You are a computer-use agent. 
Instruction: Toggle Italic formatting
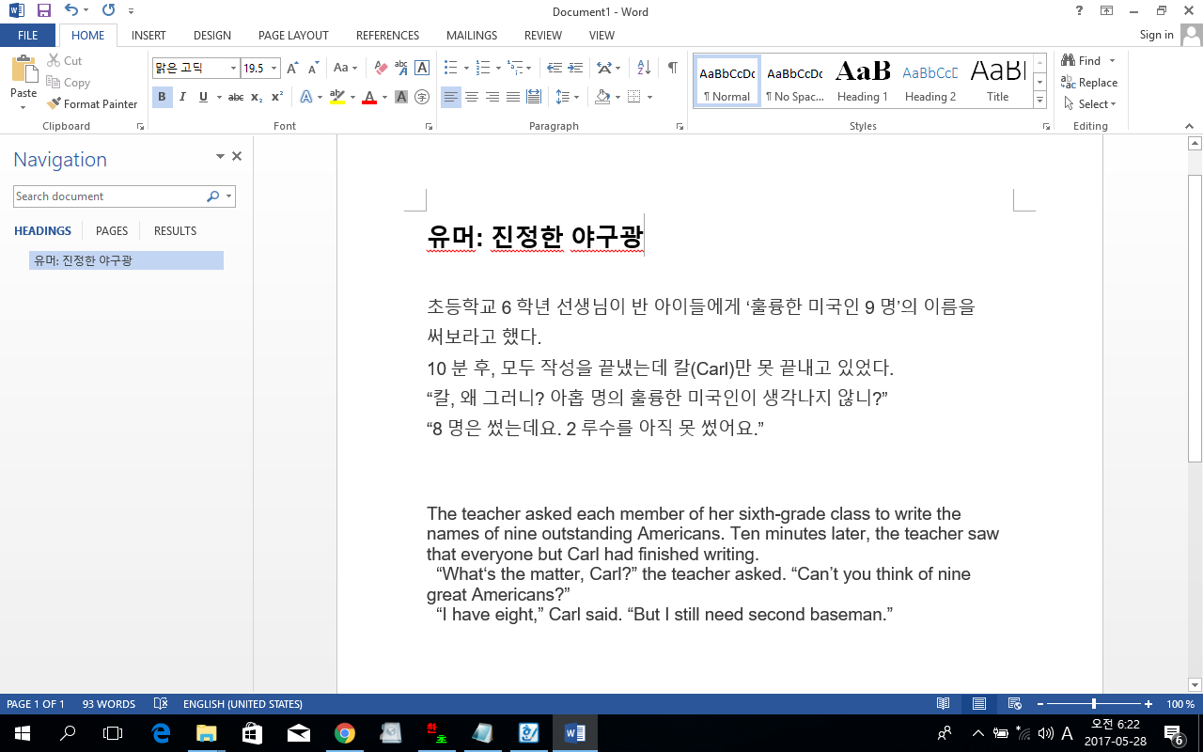pos(182,97)
